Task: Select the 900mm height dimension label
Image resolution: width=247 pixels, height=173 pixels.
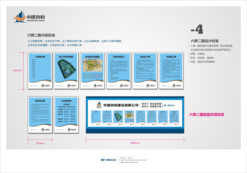Action: (x=18, y=70)
